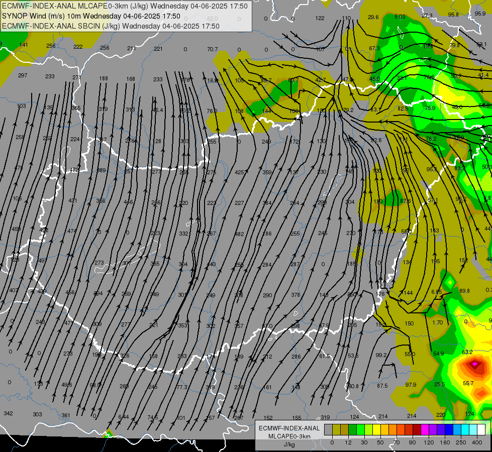
Task: Click the map value '54.9'
Action: pyautogui.click(x=439, y=354)
